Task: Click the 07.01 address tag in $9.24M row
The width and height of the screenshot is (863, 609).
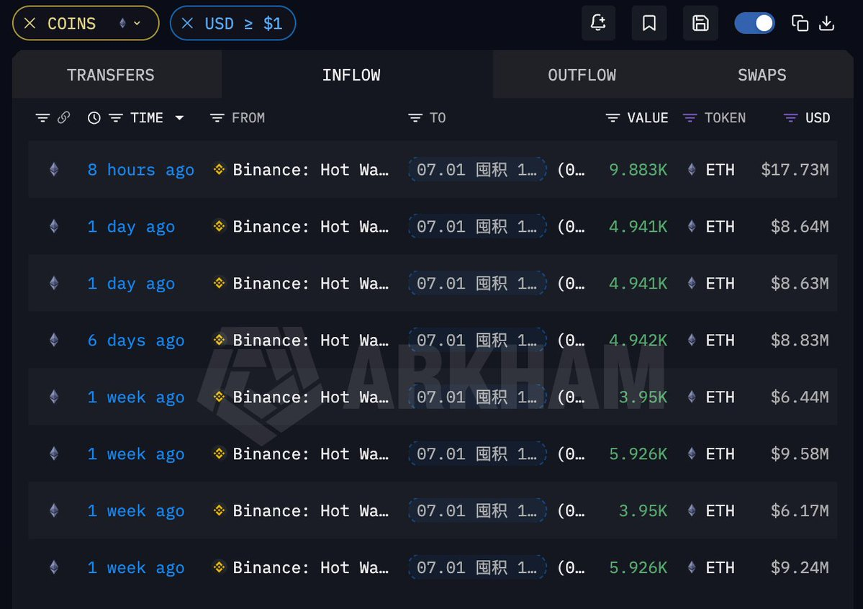Action: coord(477,568)
